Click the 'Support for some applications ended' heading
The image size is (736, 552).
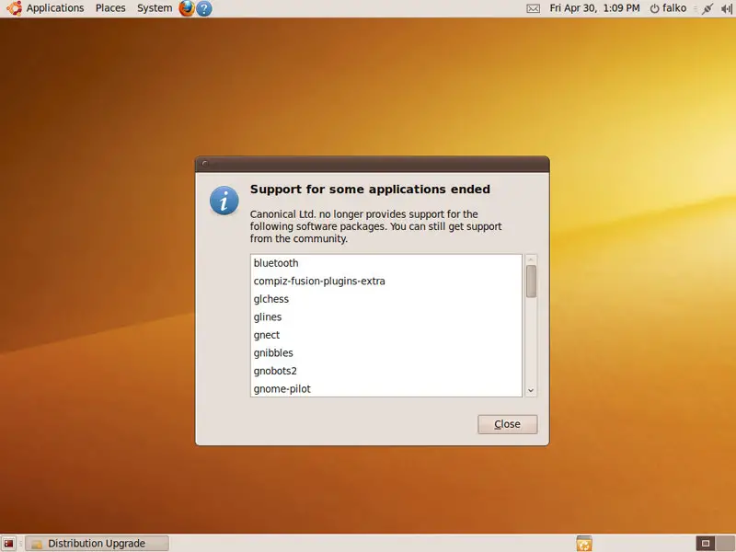point(370,190)
